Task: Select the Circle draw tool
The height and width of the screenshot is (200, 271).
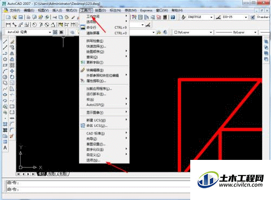Action: [x=5, y=77]
